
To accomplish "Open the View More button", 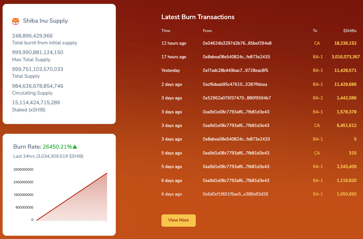I will click(179, 220).
